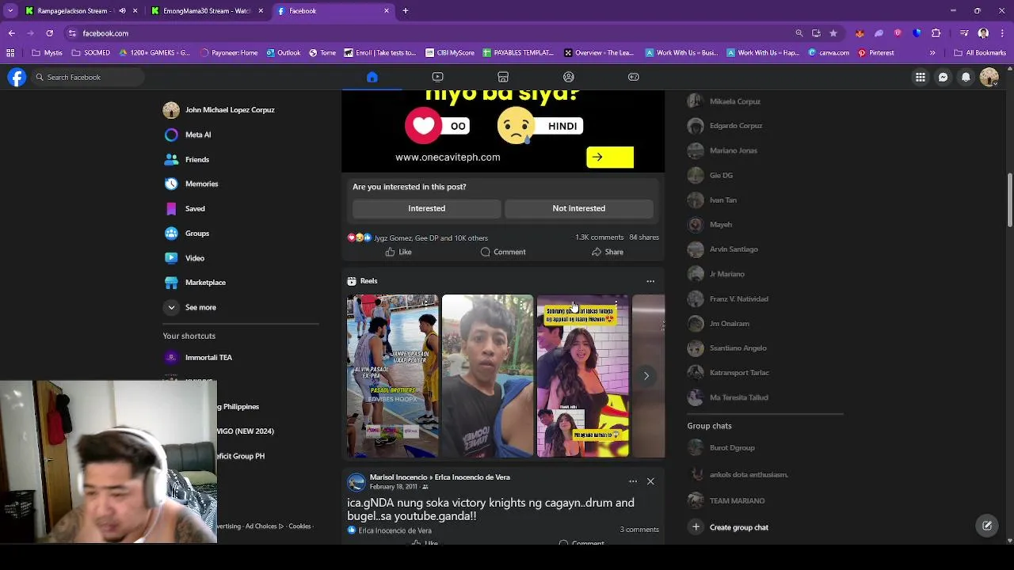Click the Interested button
Viewport: 1014px width, 570px height.
[x=426, y=208]
